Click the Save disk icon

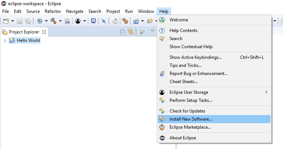[20, 21]
